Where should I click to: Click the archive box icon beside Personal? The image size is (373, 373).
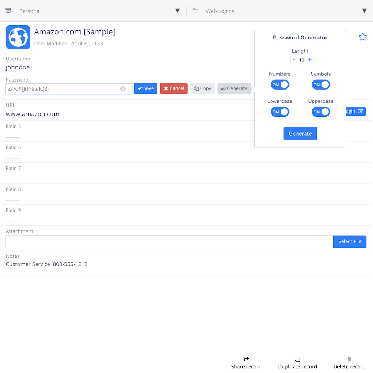(8, 11)
